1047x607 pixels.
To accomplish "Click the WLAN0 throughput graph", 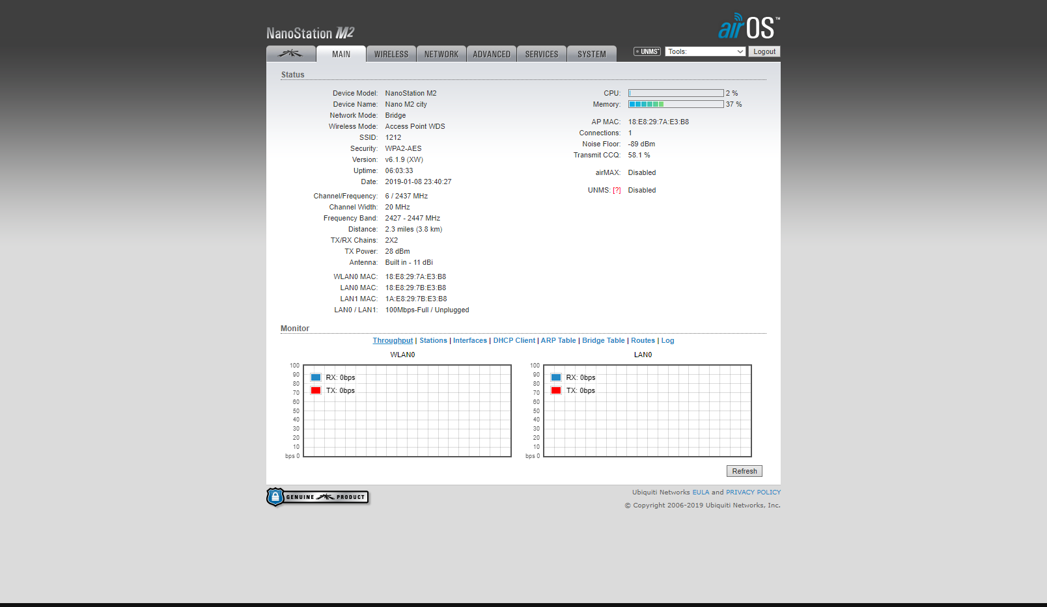I will 408,411.
